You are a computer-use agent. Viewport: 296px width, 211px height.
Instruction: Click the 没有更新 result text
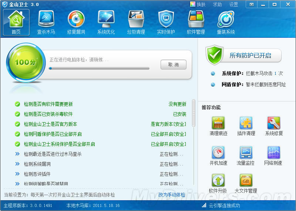pyautogui.click(x=177, y=104)
